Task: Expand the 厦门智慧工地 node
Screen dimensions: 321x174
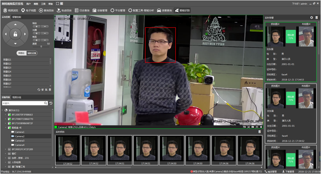Action: click(x=6, y=166)
